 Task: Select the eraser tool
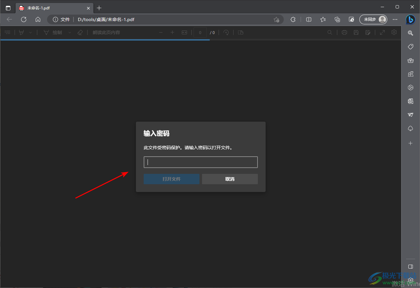(80, 32)
